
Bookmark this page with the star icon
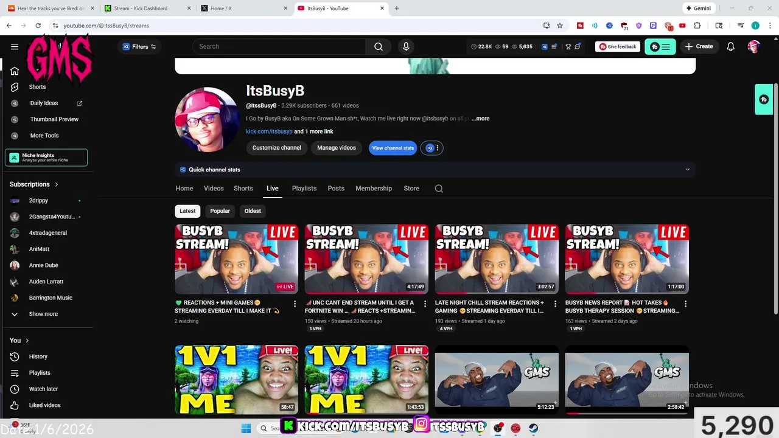(x=560, y=26)
